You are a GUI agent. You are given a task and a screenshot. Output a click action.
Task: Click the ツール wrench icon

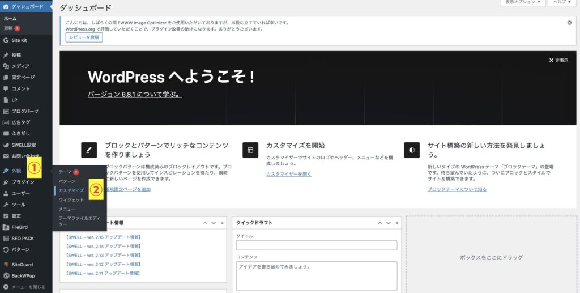[6, 205]
